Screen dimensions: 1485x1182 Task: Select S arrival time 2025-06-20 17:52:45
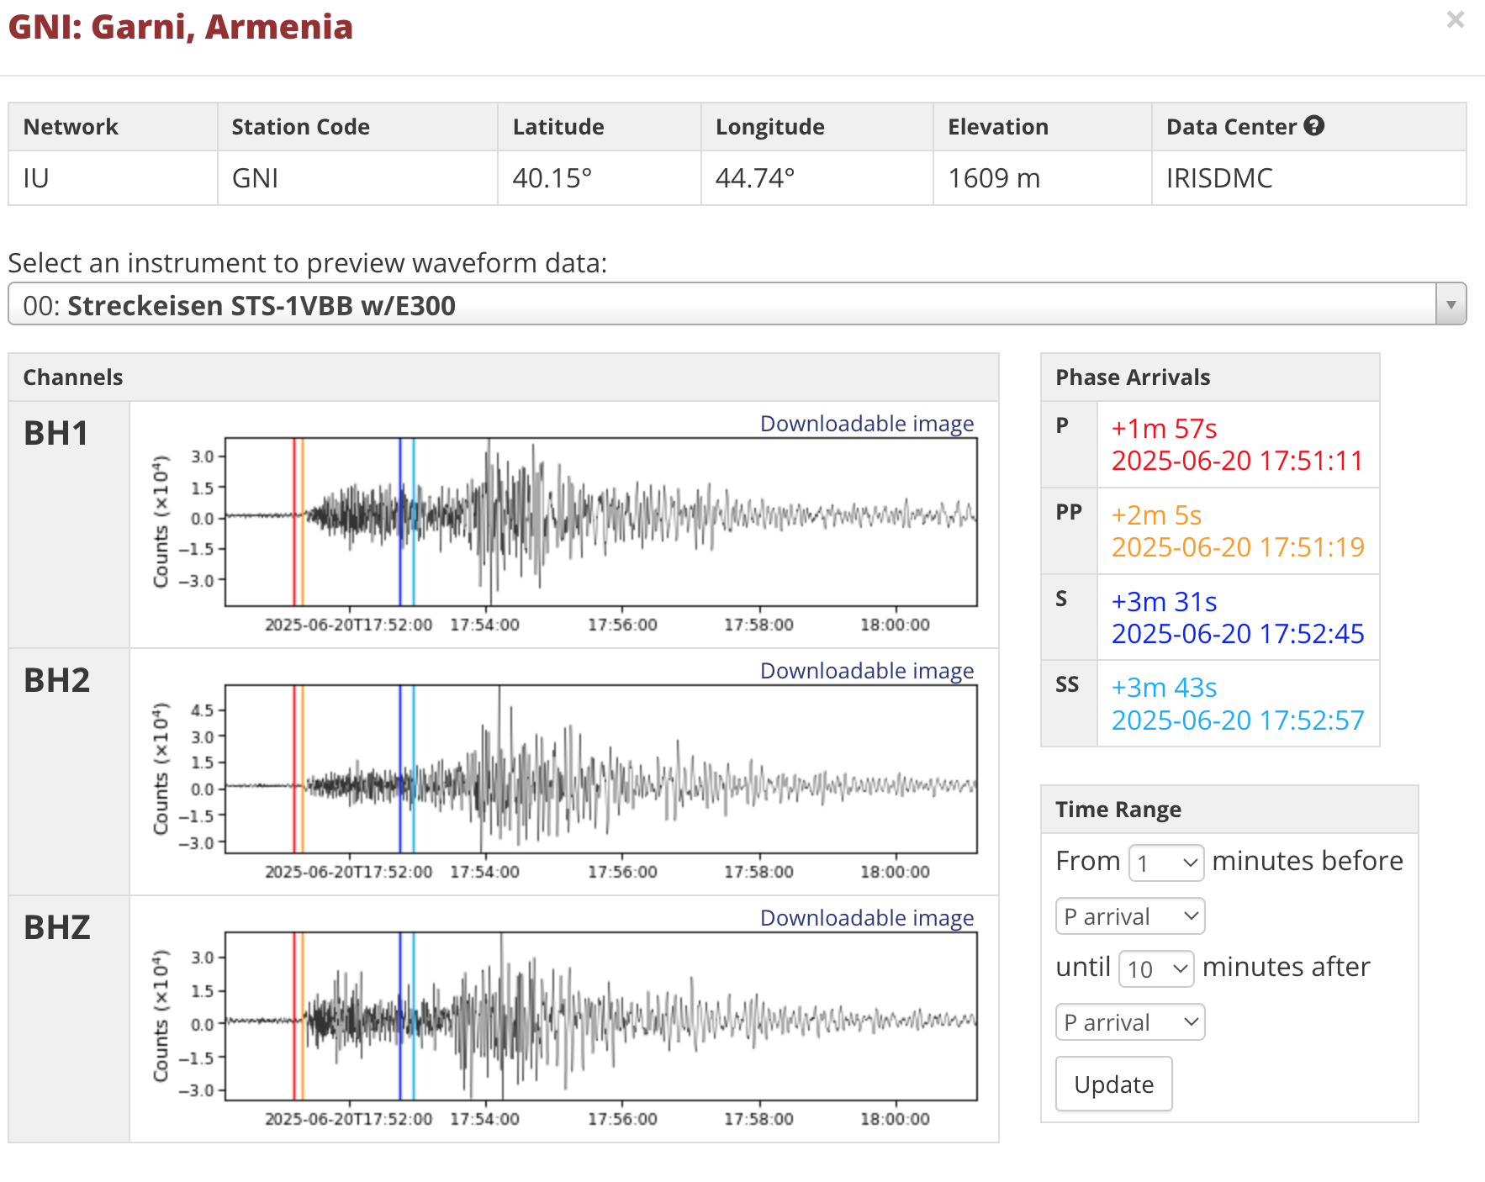click(x=1238, y=634)
